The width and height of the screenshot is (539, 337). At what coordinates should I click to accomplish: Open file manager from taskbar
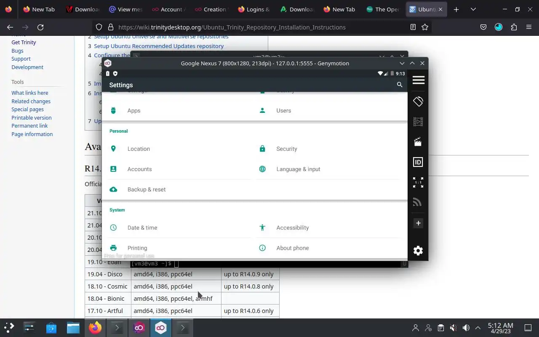[x=73, y=328]
